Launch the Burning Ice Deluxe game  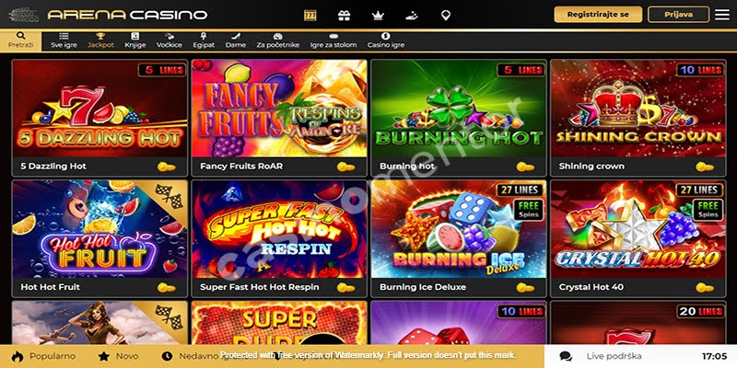(x=459, y=229)
